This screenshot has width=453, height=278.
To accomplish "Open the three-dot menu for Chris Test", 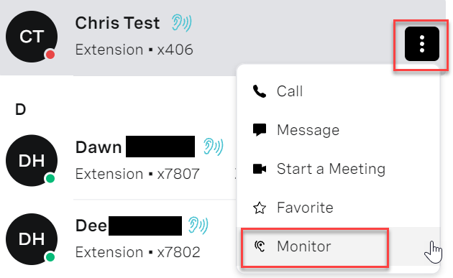I will pyautogui.click(x=422, y=44).
